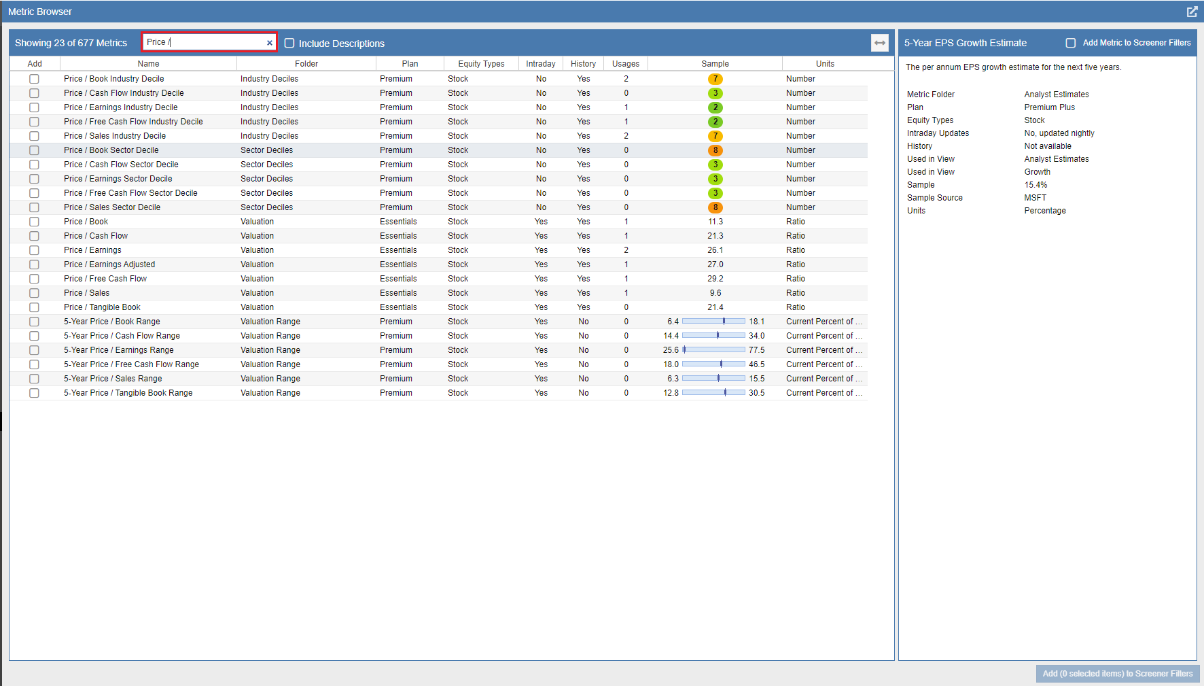Check the Add Metric to Screener Filters box
This screenshot has height=686, width=1204.
[1071, 43]
